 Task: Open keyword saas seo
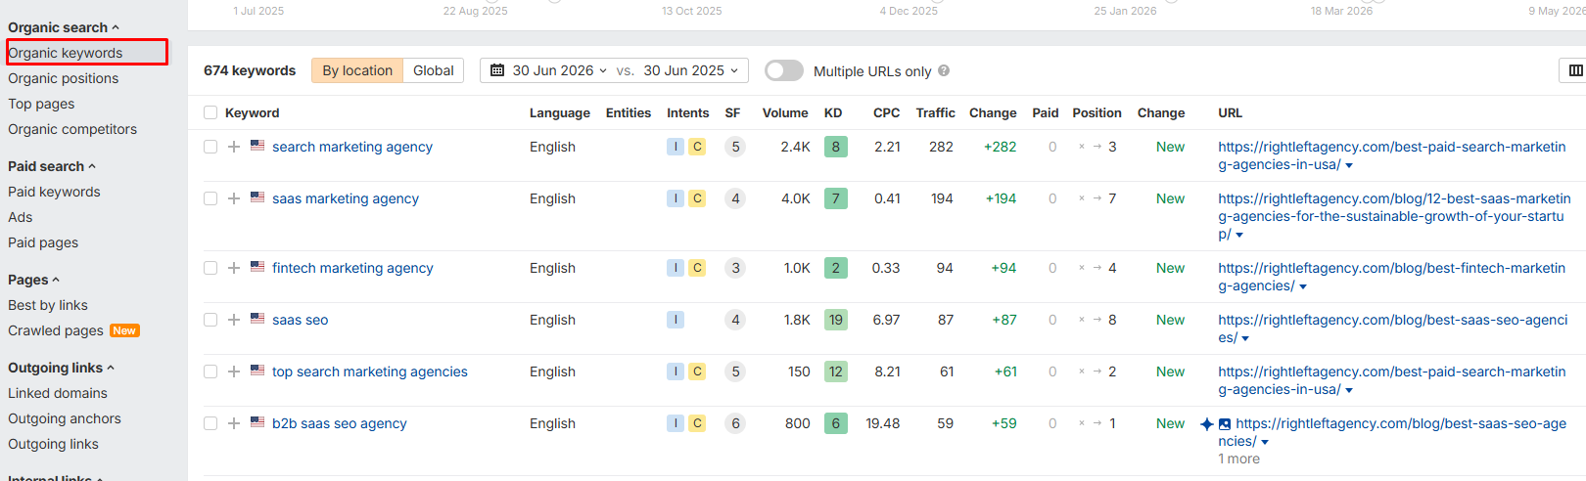coord(301,320)
